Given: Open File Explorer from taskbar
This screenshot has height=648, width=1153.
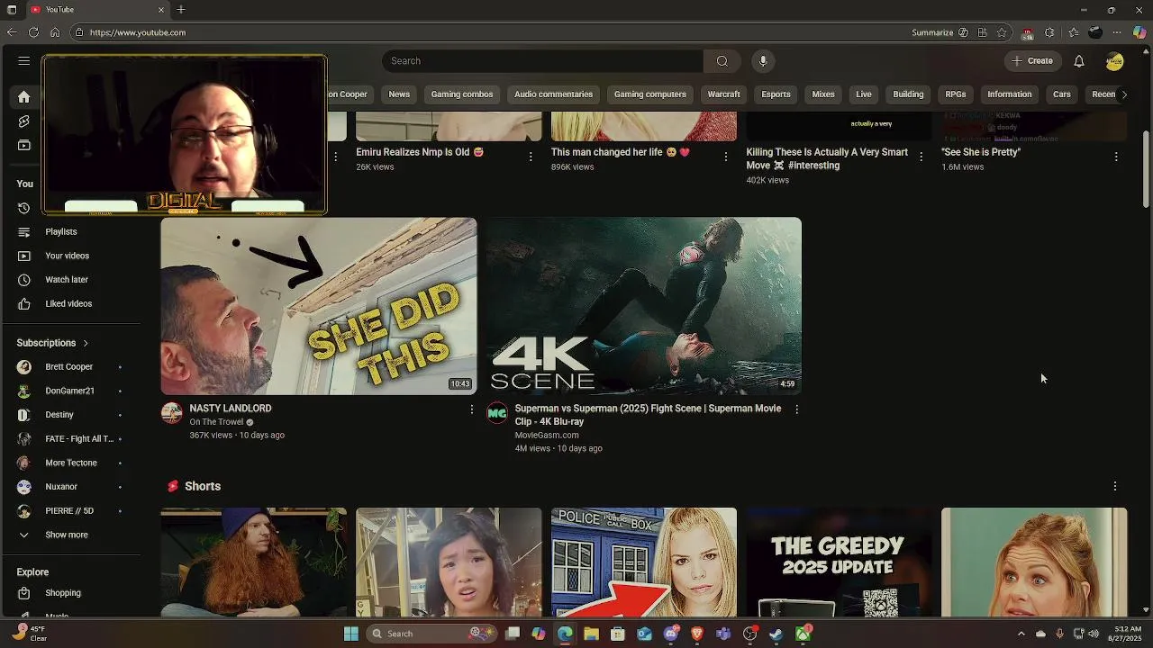Looking at the screenshot, I should [591, 634].
